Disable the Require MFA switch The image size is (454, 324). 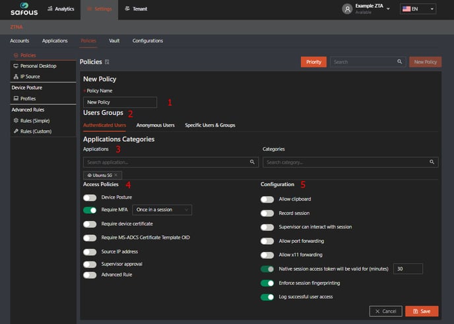[x=90, y=211]
